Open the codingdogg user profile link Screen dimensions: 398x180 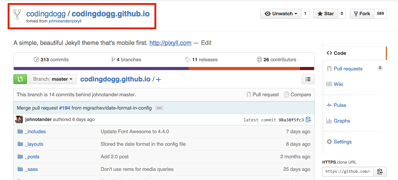tap(46, 14)
